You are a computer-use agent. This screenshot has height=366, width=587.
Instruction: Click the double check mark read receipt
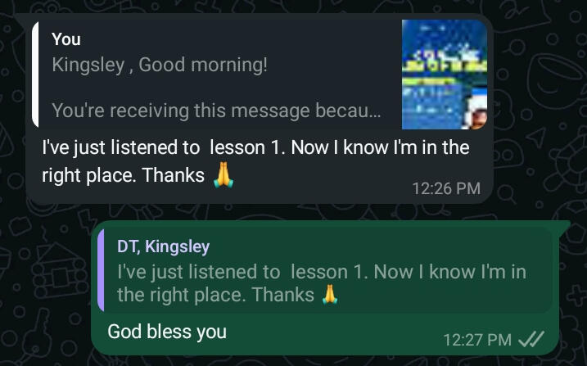coord(531,340)
